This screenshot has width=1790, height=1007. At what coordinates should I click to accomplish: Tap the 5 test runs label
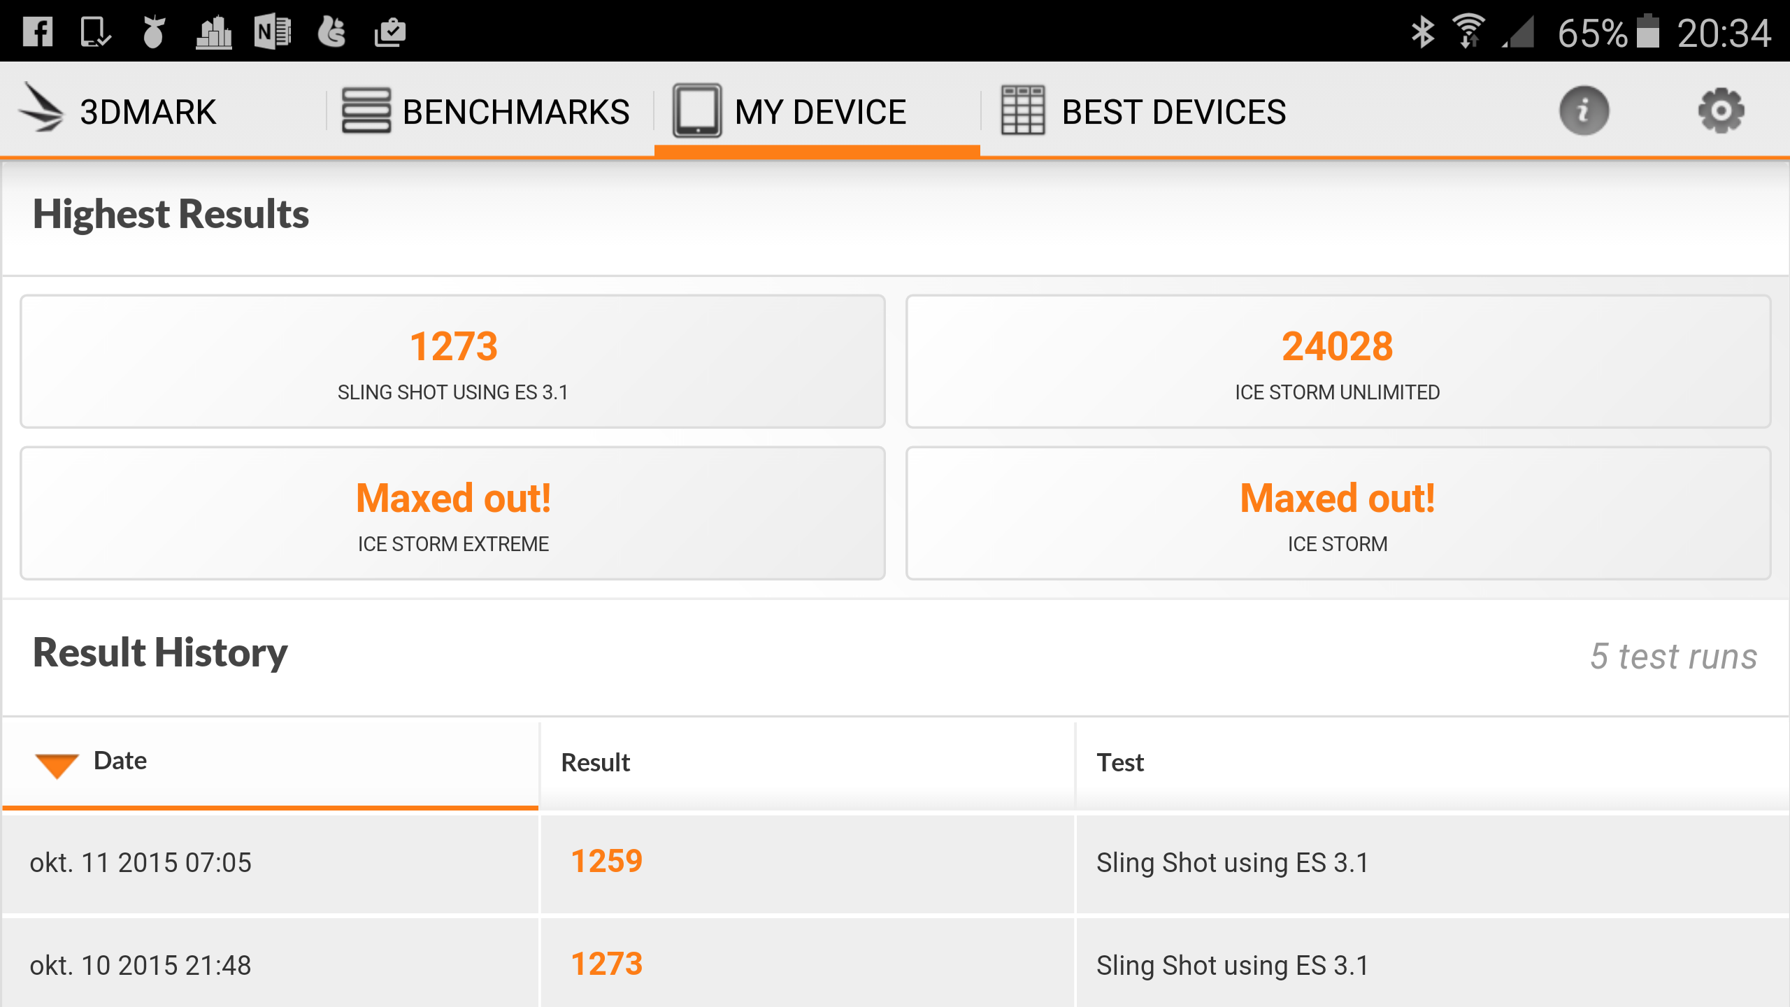pos(1673,657)
